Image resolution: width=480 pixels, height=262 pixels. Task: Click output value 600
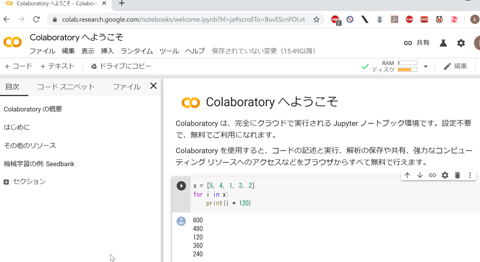click(x=198, y=221)
